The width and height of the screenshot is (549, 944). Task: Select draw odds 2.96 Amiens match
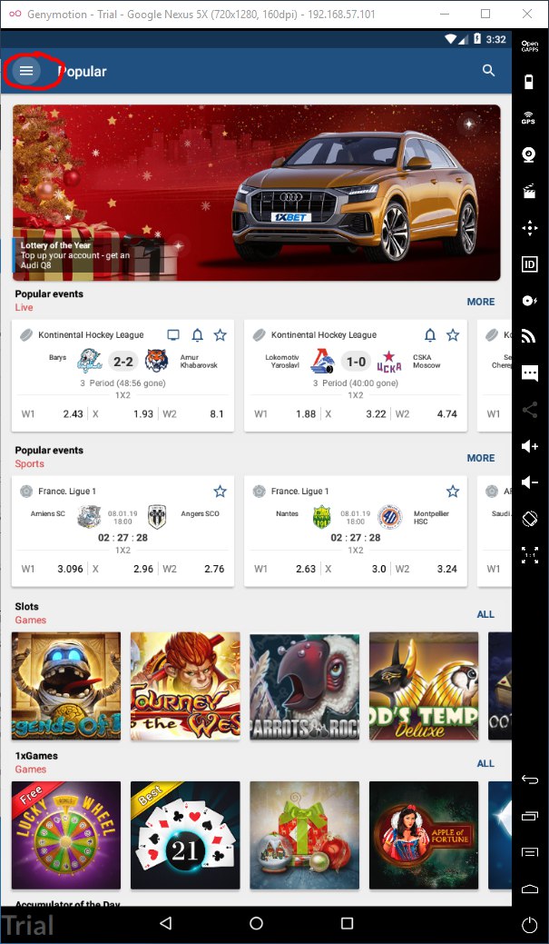(x=123, y=569)
